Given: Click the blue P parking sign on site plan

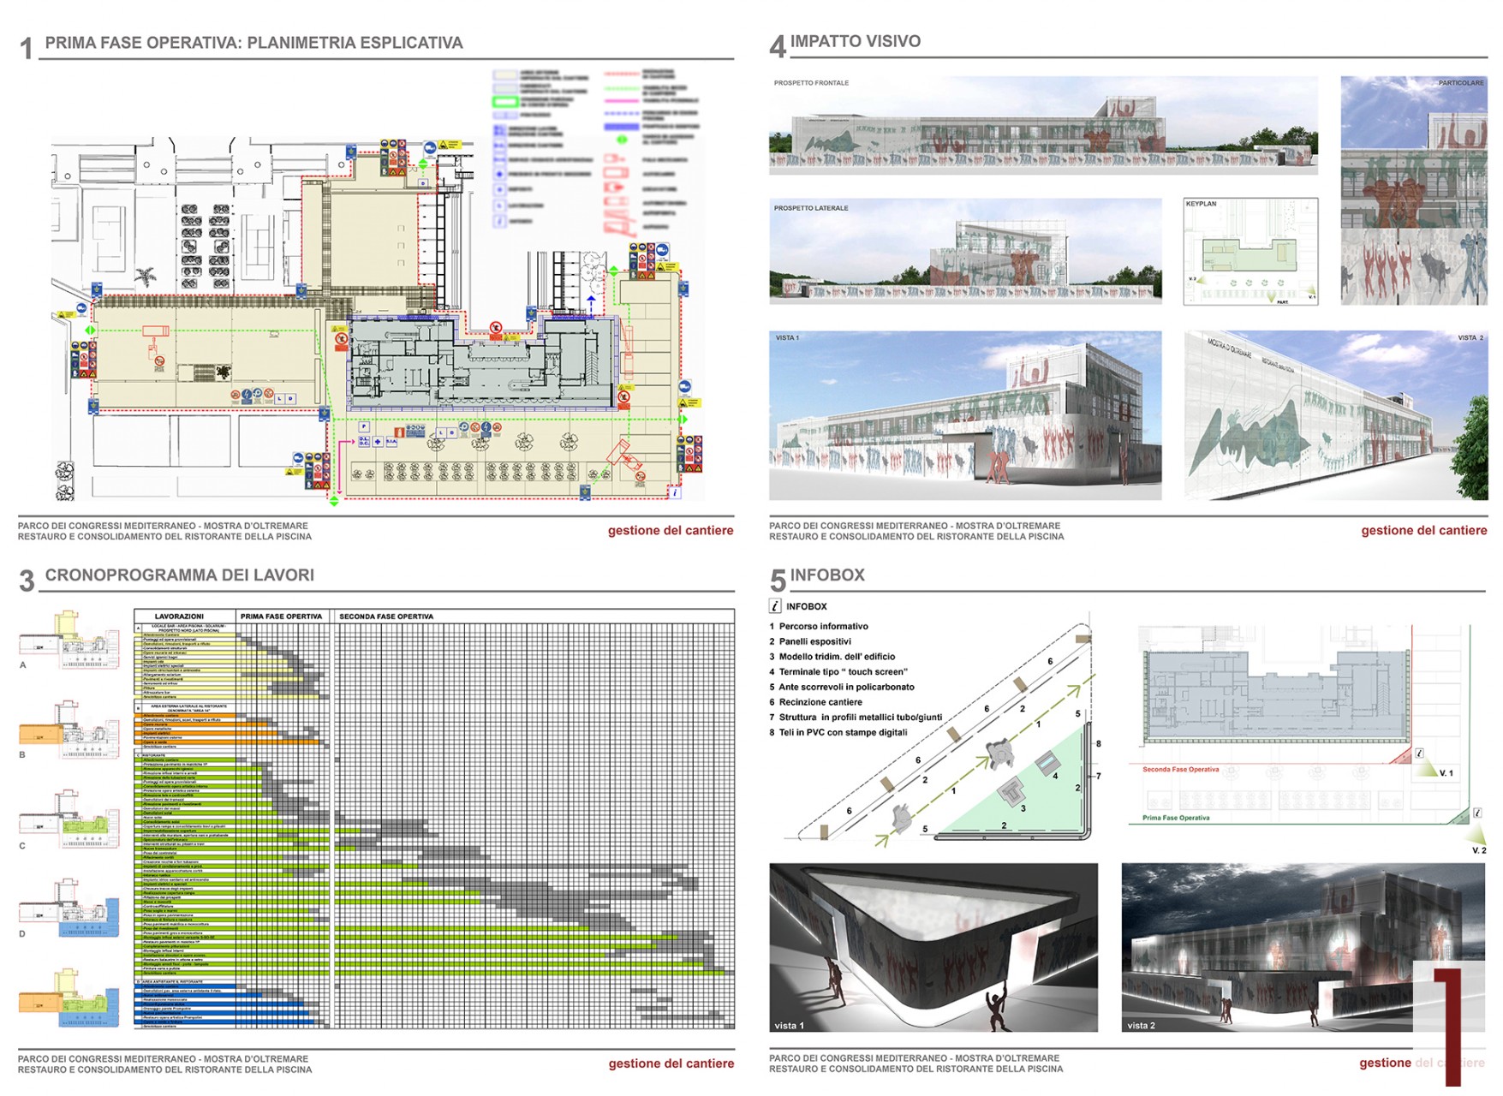Looking at the screenshot, I should (x=364, y=426).
